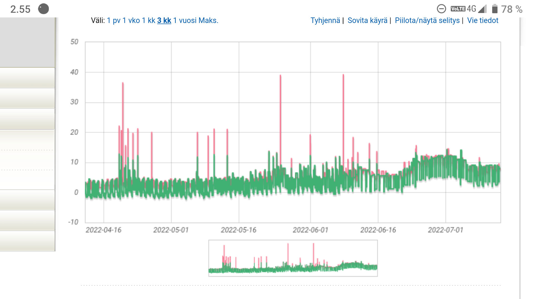The width and height of the screenshot is (533, 299).
Task: Tap the VoLTE status icon
Action: pos(458,9)
